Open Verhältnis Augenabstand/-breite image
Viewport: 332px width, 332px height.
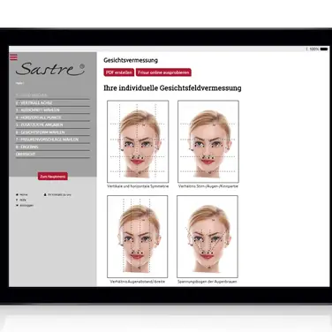click(x=138, y=237)
